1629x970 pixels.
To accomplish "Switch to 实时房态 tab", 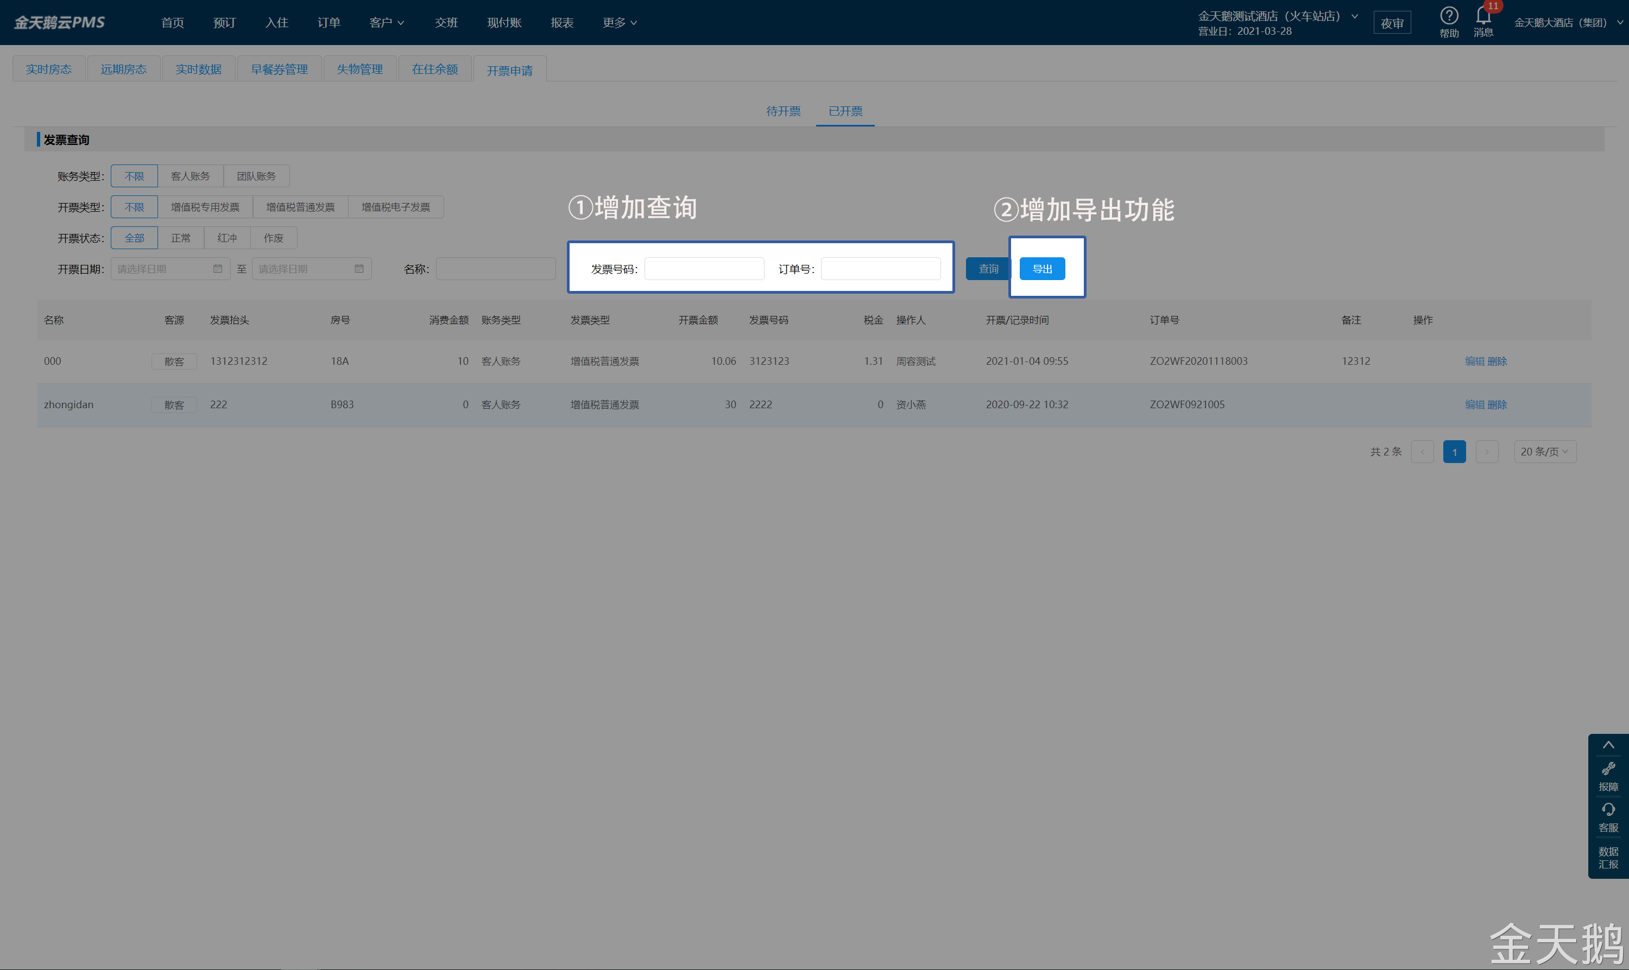I will pyautogui.click(x=49, y=68).
